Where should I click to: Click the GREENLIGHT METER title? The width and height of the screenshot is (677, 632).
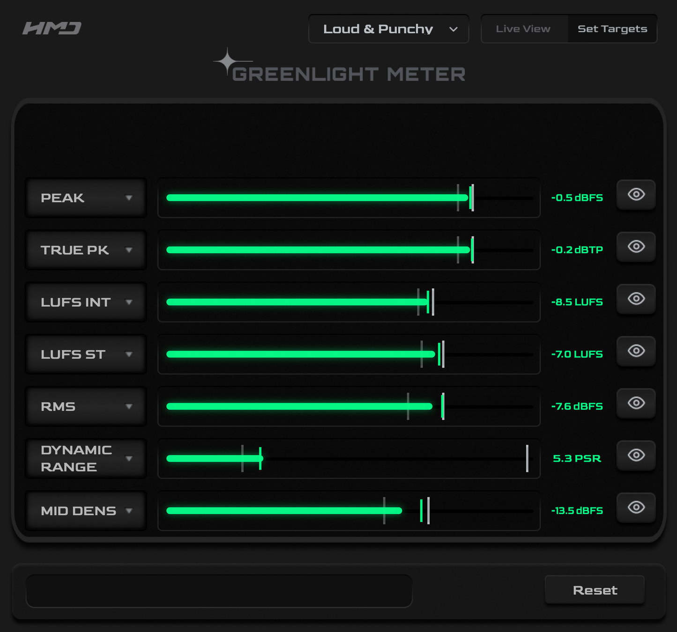(349, 74)
